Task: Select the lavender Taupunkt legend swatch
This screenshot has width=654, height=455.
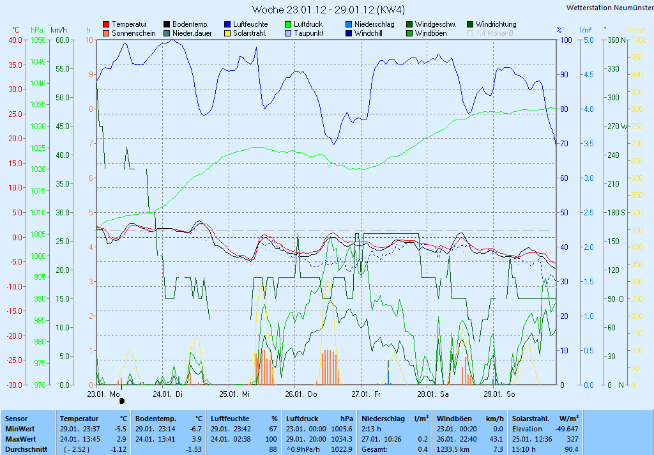Action: (x=288, y=33)
